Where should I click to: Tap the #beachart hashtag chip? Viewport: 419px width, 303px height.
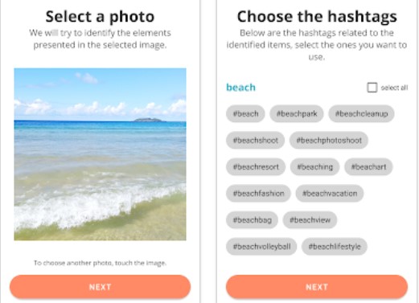point(368,166)
